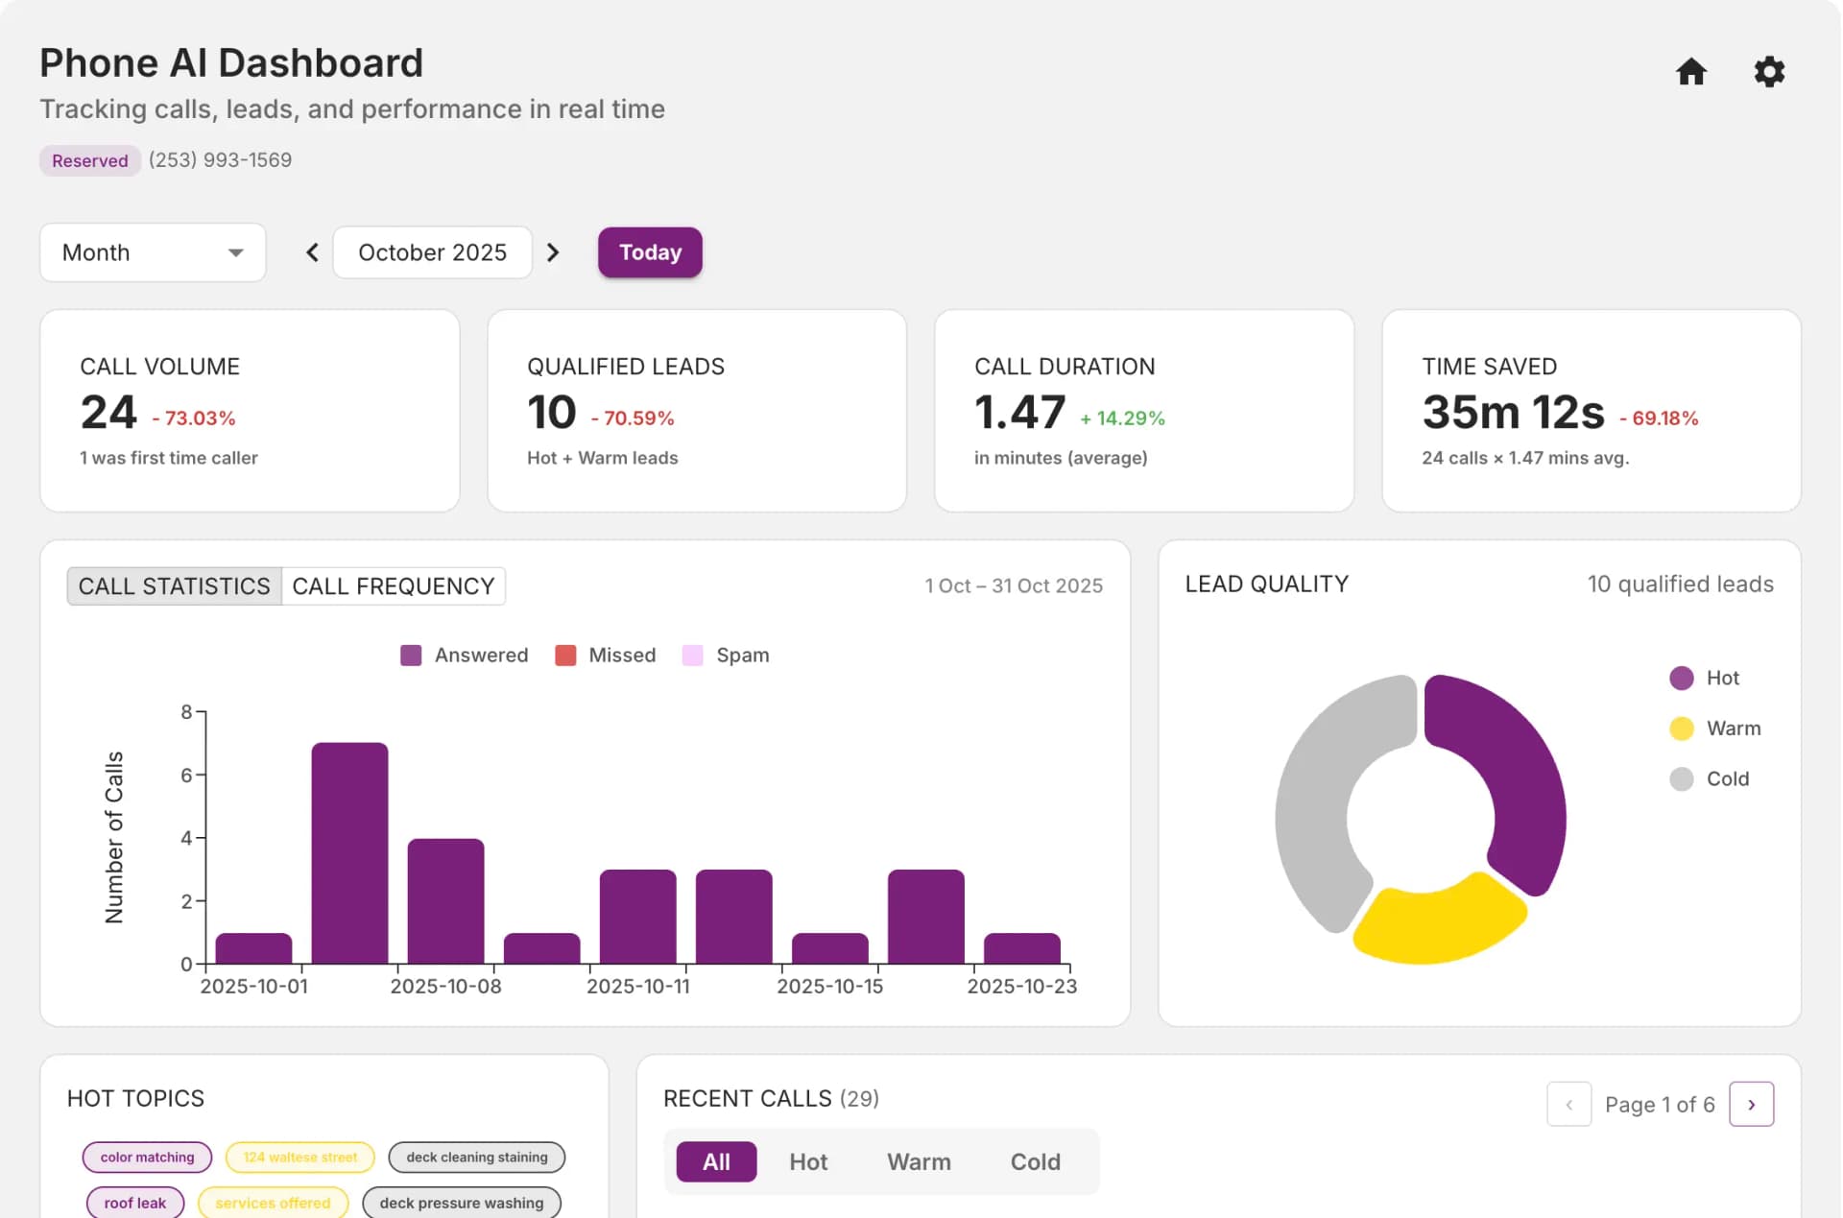Click the previous page chevron in Recent Calls
The width and height of the screenshot is (1843, 1218).
click(1569, 1104)
